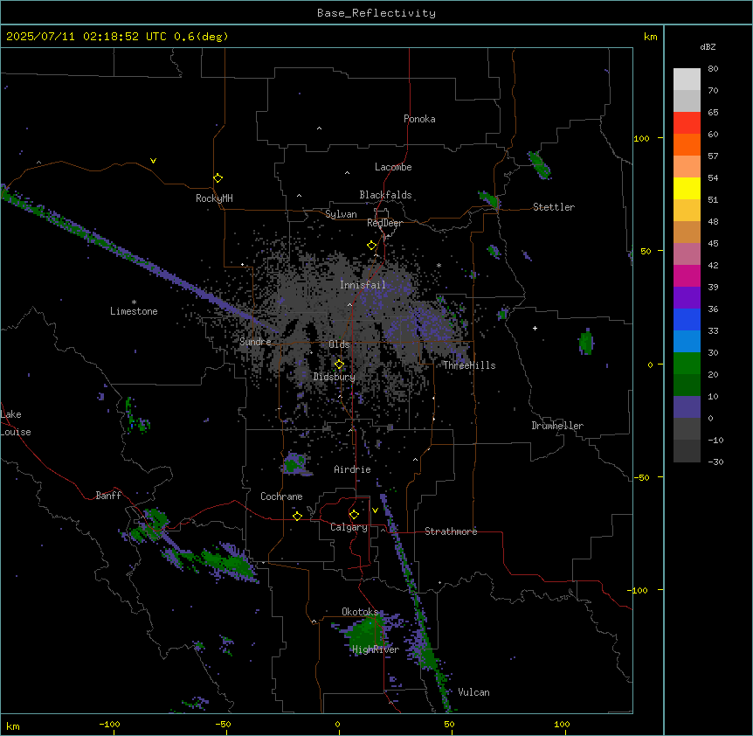
Task: Select the yellow diamond marker below Cochrane
Action: tap(297, 516)
